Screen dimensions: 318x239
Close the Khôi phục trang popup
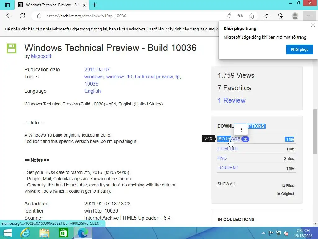(x=313, y=25)
